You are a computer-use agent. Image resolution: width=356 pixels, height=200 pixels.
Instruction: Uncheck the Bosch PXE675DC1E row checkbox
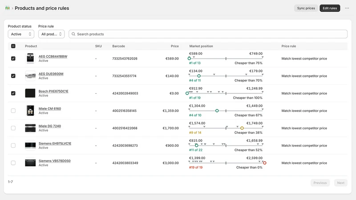[x=13, y=93]
